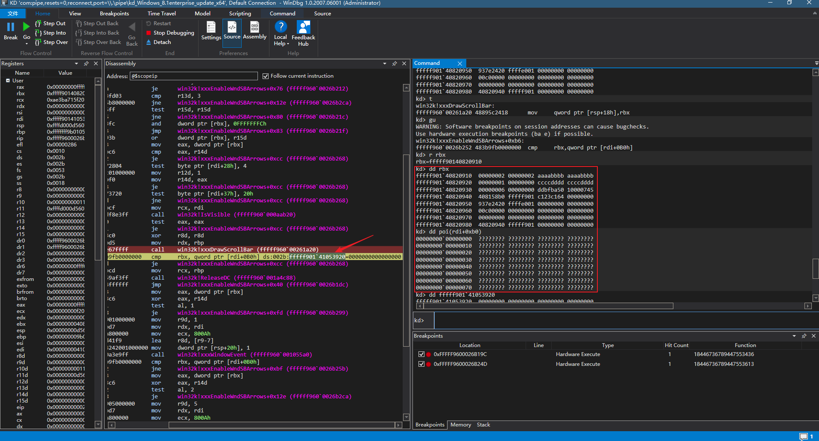Close the Registers panel
This screenshot has height=441, width=819.
(96, 64)
